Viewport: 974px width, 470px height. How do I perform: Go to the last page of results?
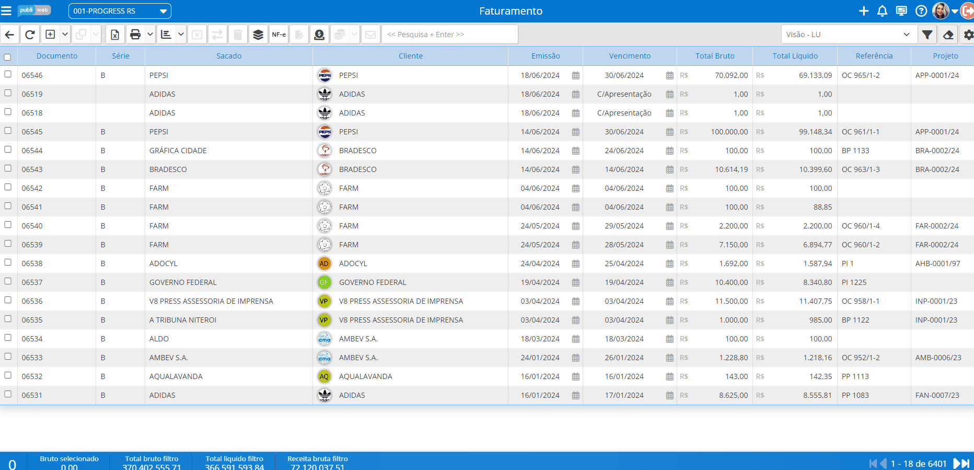(966, 463)
